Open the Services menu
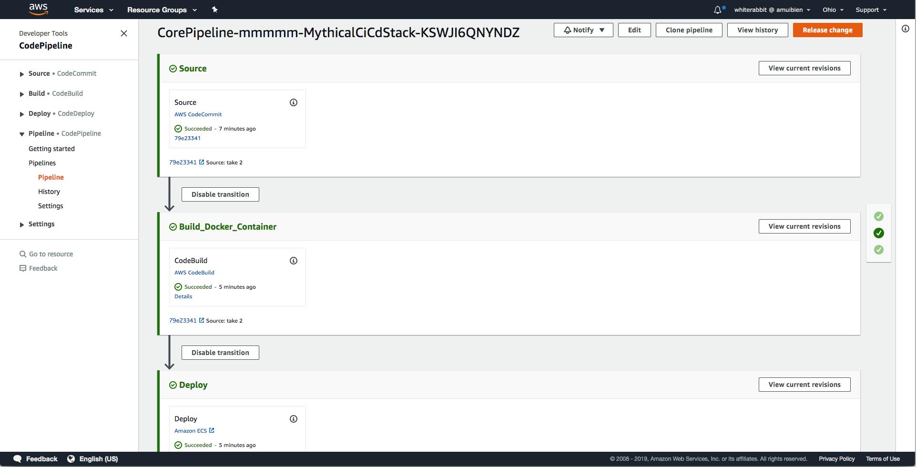916x467 pixels. 93,10
